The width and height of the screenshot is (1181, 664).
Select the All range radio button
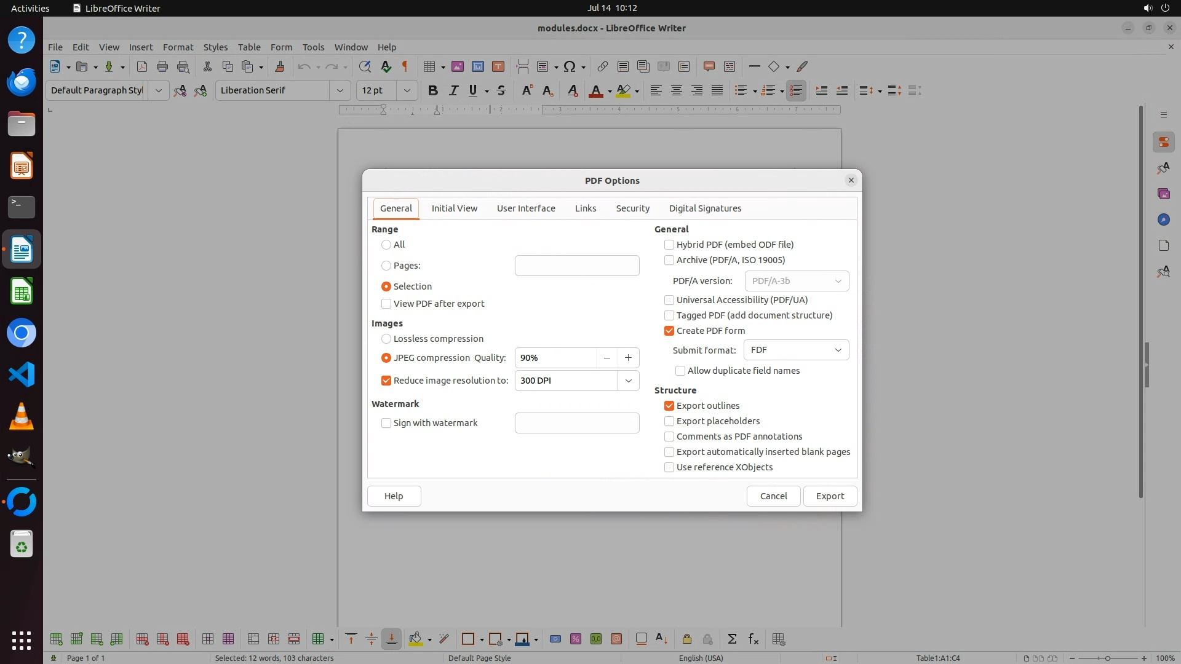pyautogui.click(x=386, y=245)
